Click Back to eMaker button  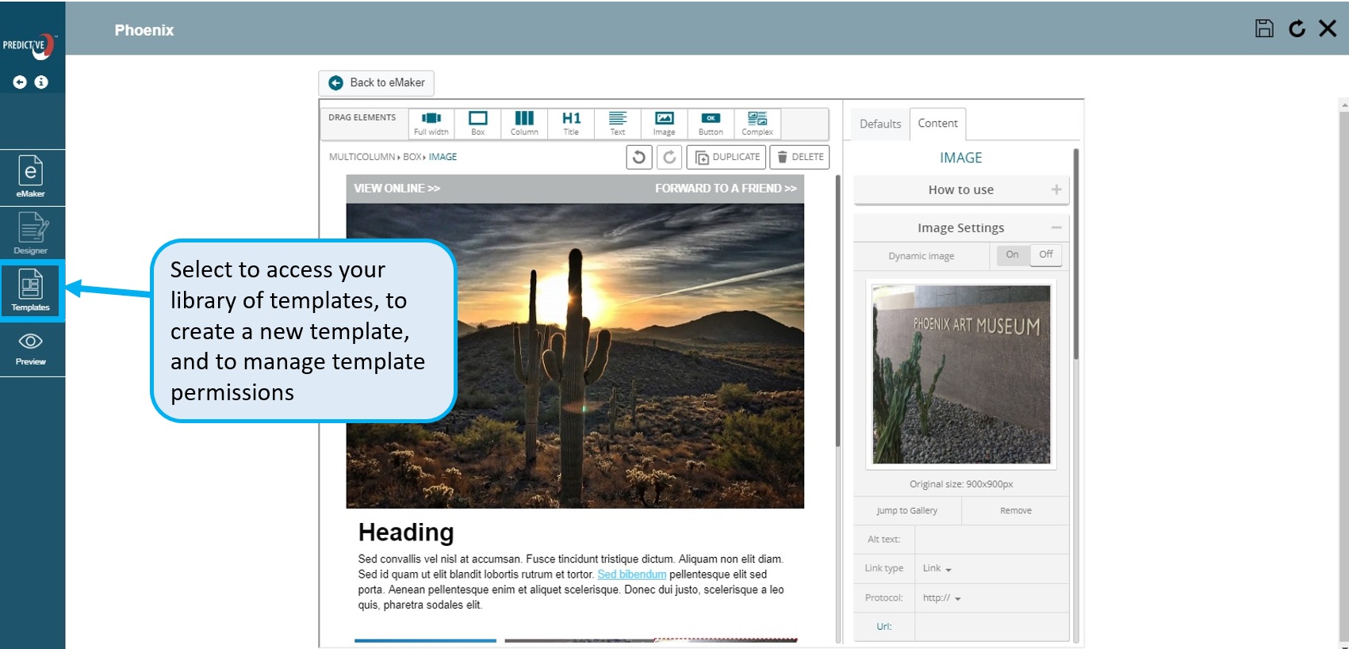click(x=377, y=82)
